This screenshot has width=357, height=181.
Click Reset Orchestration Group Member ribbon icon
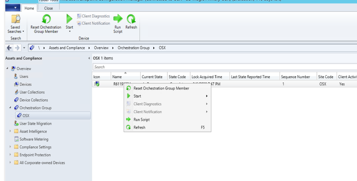coord(46,19)
